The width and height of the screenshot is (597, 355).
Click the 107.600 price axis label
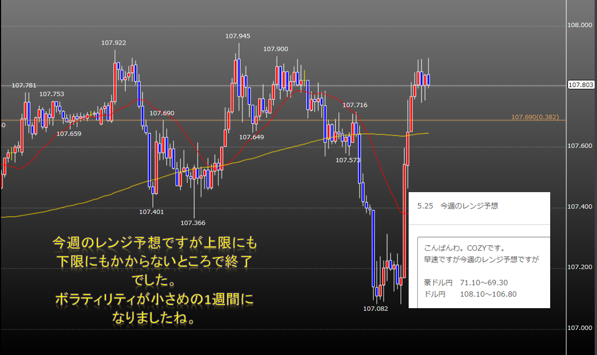580,146
